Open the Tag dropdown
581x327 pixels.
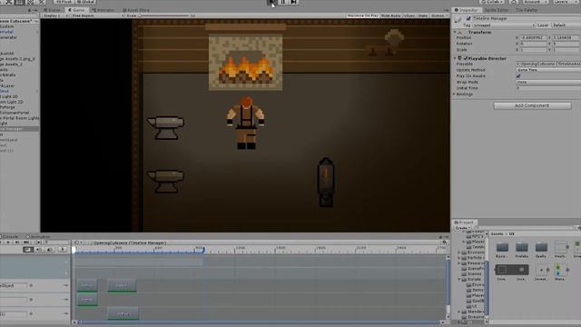click(x=504, y=25)
